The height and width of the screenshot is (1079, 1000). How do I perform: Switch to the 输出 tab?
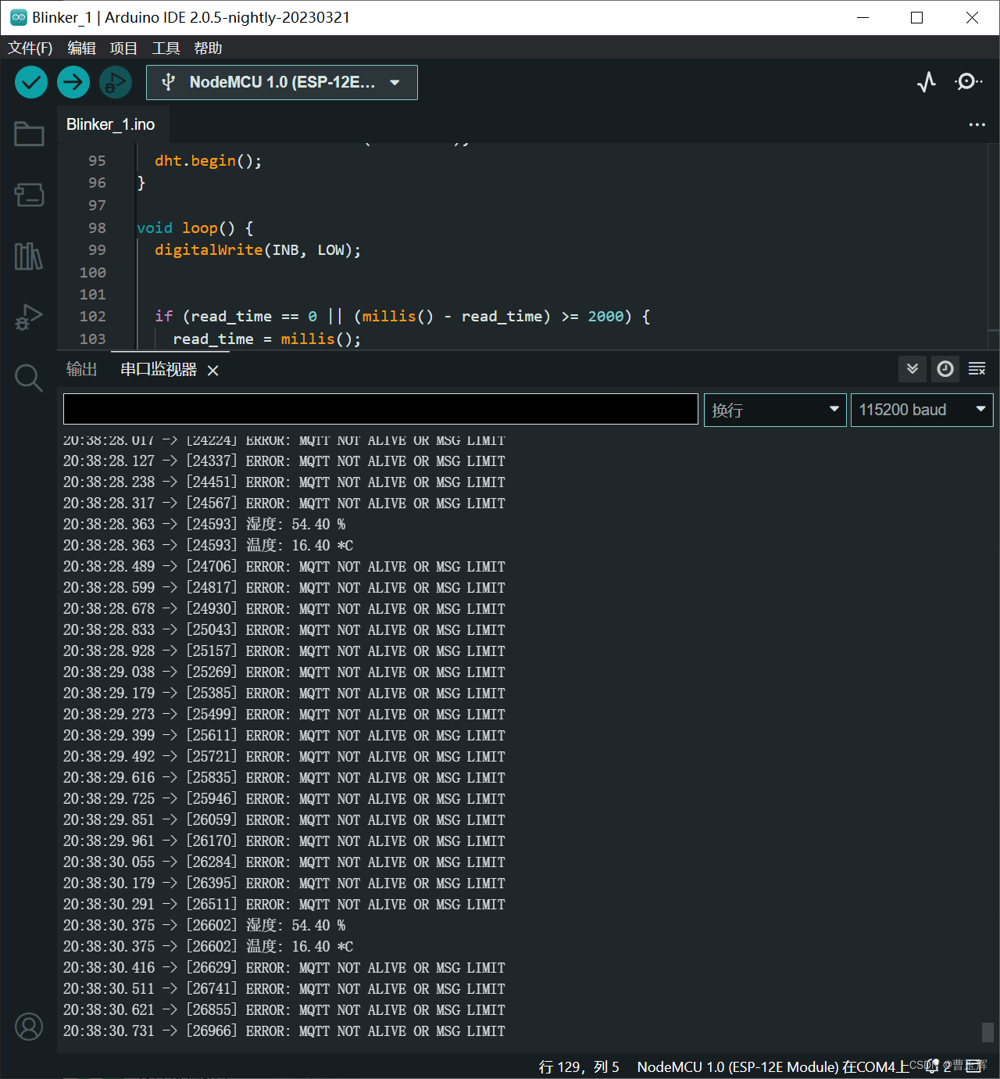[82, 368]
